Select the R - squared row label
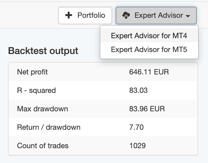The width and height of the screenshot is (208, 163). tap(36, 91)
